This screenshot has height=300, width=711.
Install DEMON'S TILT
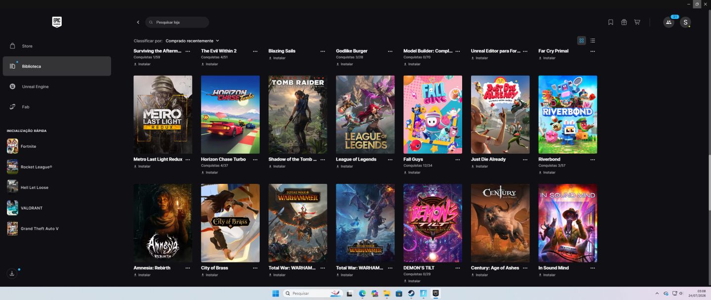click(x=412, y=281)
